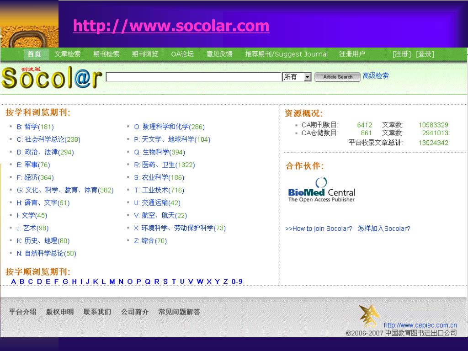468x351 pixels.
Task: Browse category U: 交通运输(42)
Action: click(157, 203)
